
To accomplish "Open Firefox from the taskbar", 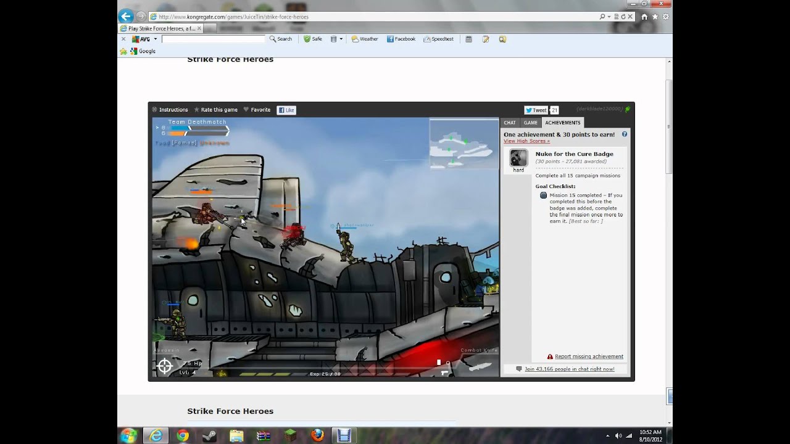I will click(x=317, y=435).
